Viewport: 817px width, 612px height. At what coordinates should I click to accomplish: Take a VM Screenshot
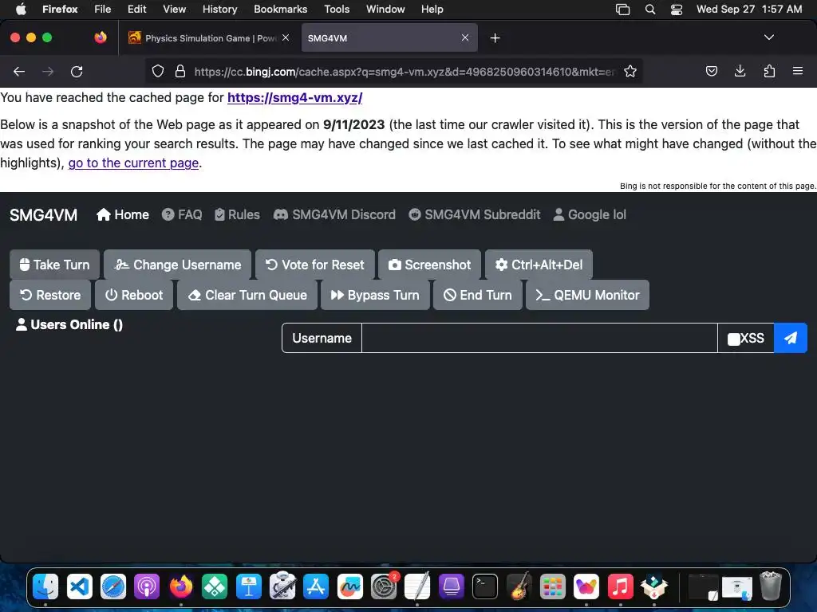[429, 265]
